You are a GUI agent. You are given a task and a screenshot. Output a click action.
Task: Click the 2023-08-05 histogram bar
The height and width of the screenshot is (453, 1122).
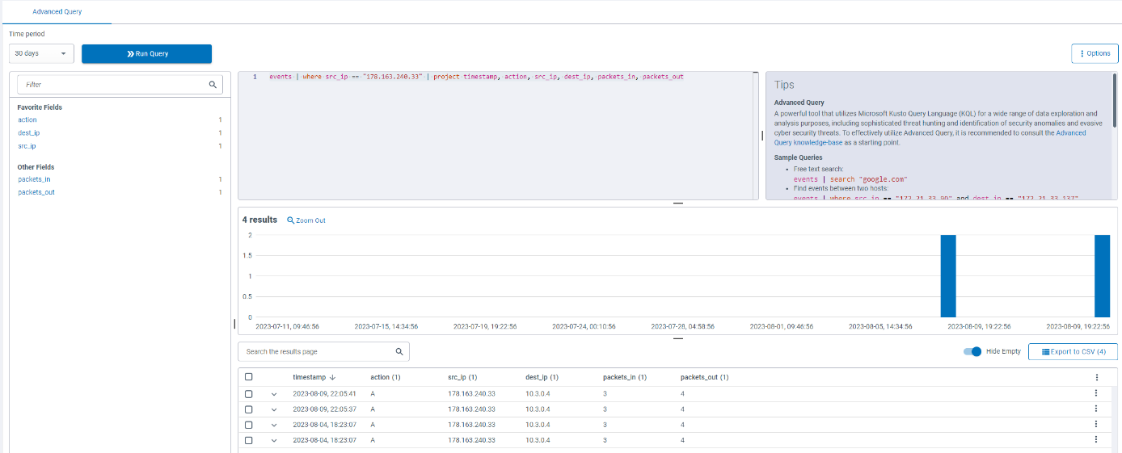[948, 276]
